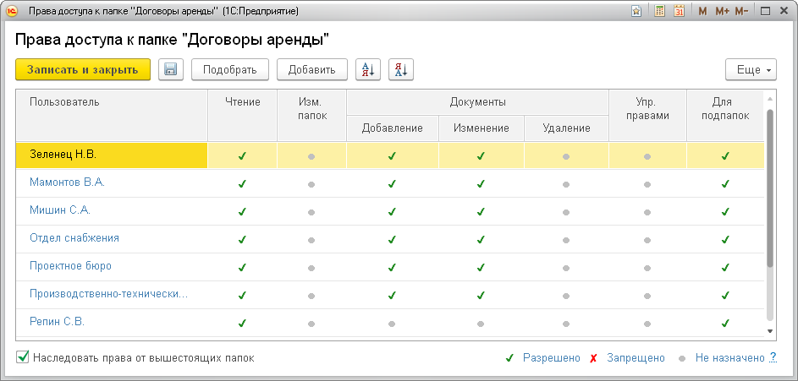Image resolution: width=798 pixels, height=381 pixels.
Task: Click the save diskette icon
Action: click(171, 69)
